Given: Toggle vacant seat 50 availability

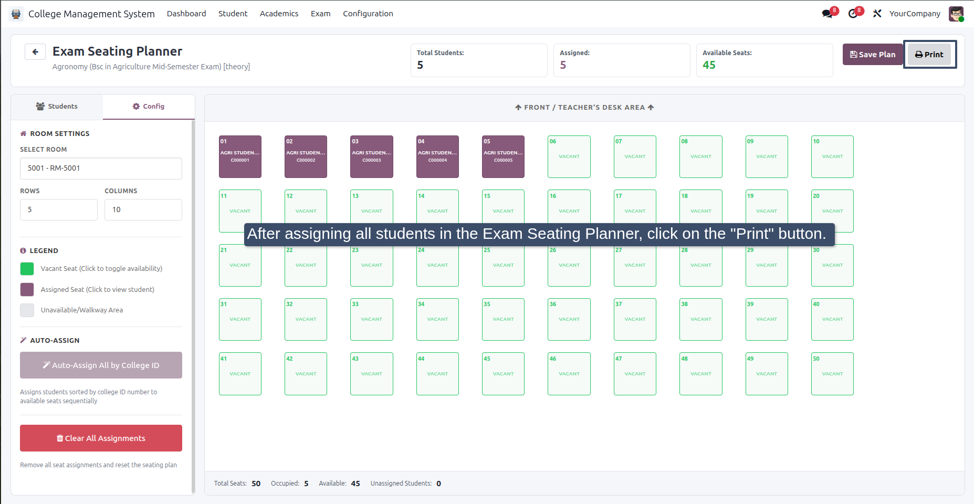Looking at the screenshot, I should [832, 374].
